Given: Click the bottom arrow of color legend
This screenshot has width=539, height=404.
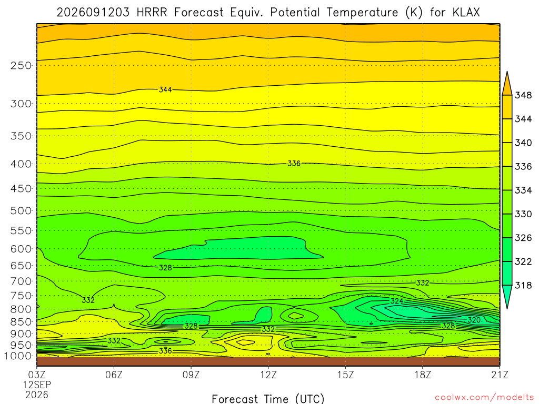Looking at the screenshot, I should 507,297.
